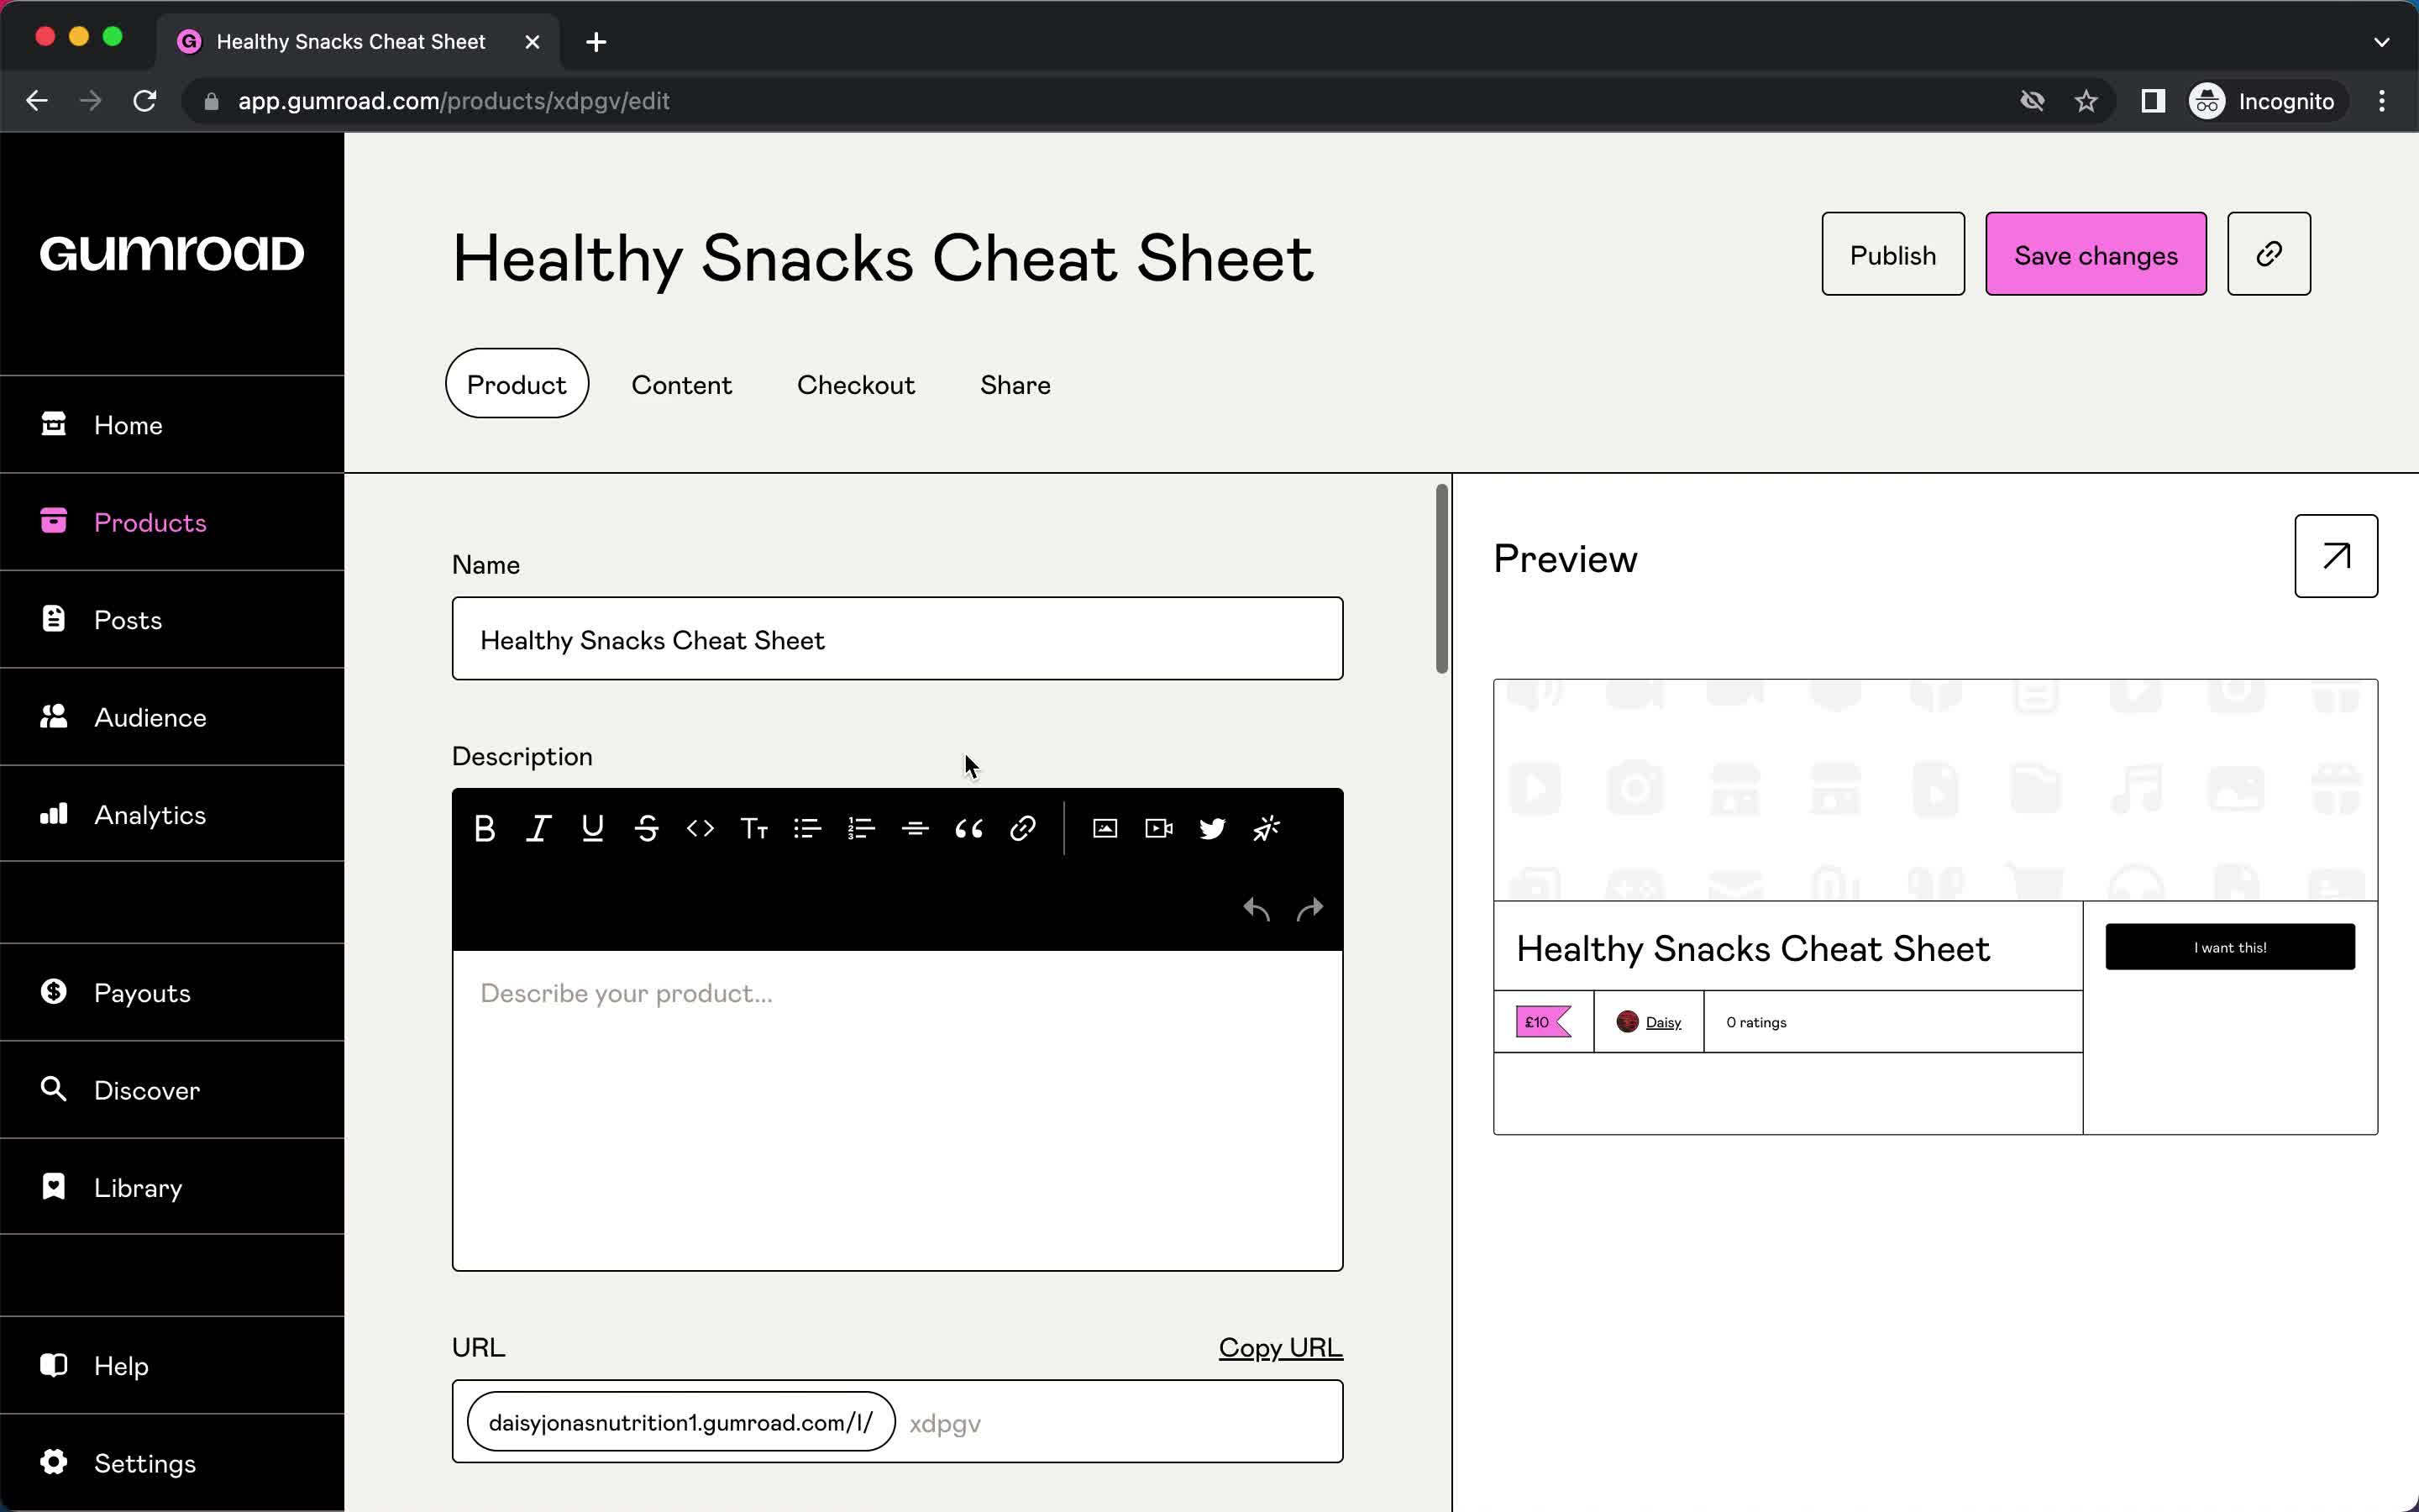Insert a button via the sparkle cursor icon
The image size is (2419, 1512).
(x=1267, y=828)
